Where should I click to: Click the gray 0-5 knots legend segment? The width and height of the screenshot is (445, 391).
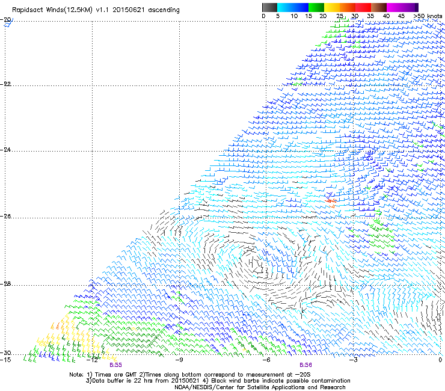point(269,7)
